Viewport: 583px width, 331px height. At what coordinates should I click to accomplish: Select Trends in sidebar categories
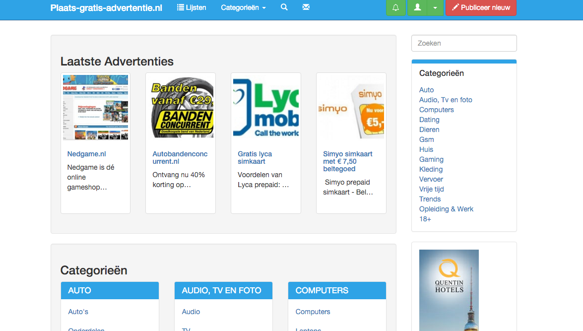click(430, 199)
